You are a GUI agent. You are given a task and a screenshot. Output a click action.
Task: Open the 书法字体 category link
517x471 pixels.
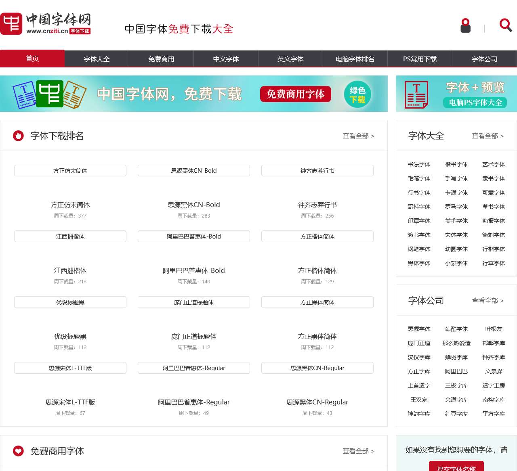click(x=419, y=164)
